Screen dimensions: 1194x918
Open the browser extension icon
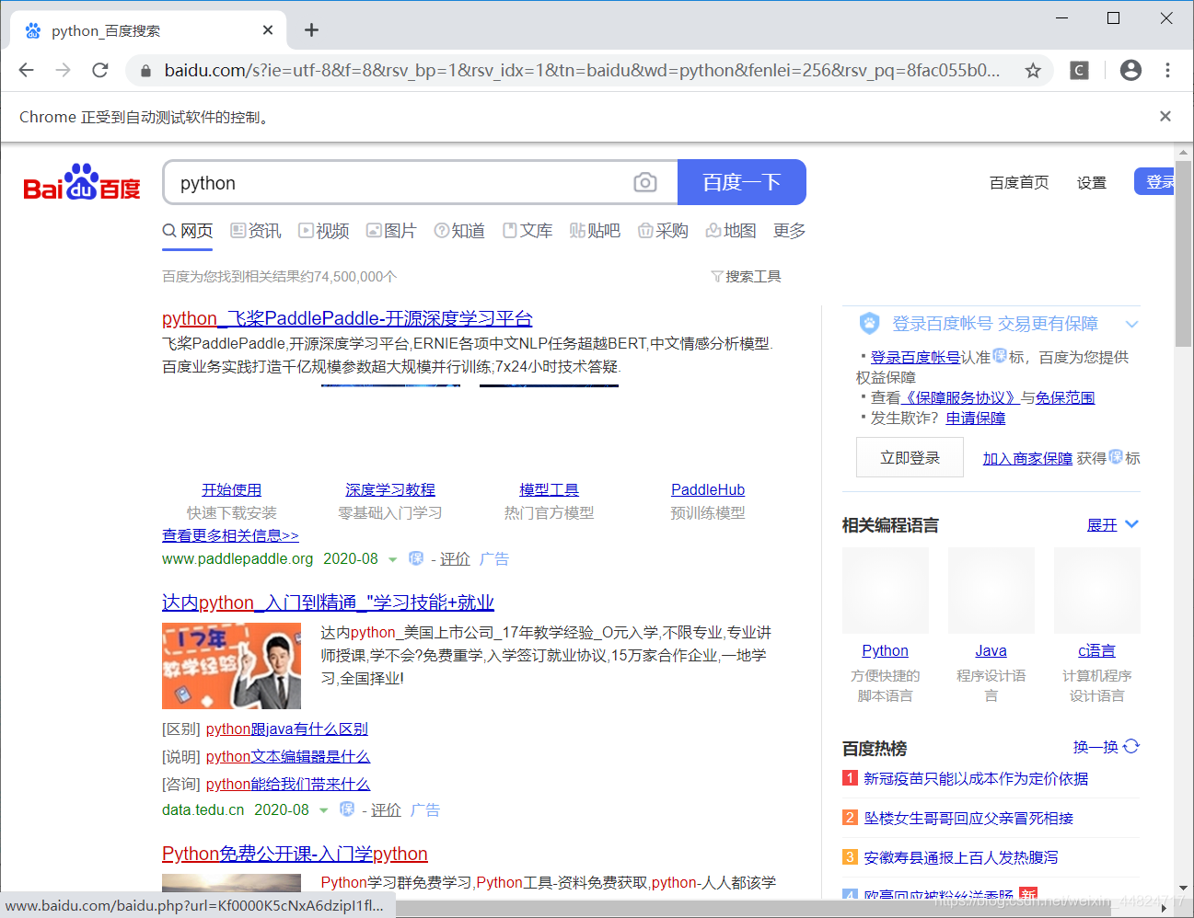click(x=1080, y=70)
